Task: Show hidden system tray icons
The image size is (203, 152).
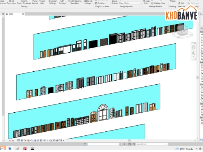Action: pyautogui.click(x=197, y=149)
